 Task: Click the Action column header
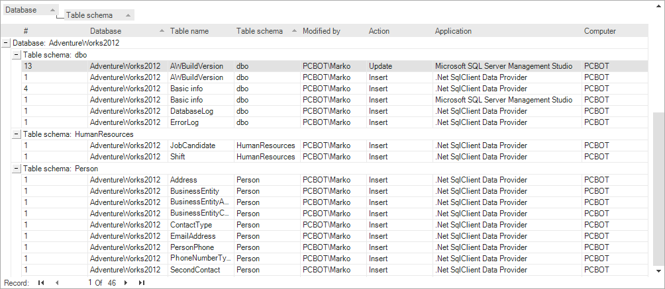[x=380, y=31]
